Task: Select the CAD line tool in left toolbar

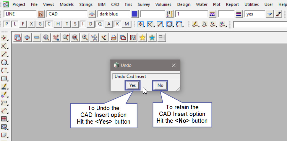Action: 4,54
